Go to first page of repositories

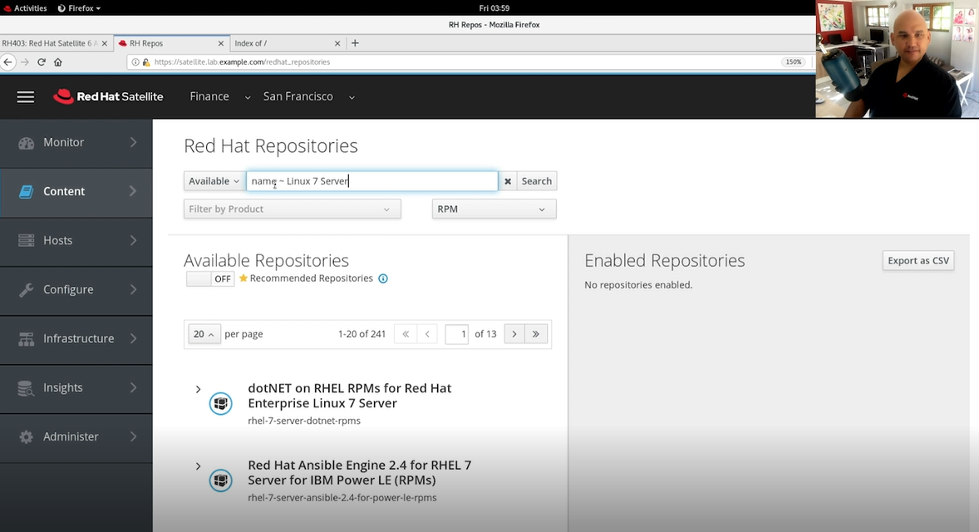coord(406,334)
